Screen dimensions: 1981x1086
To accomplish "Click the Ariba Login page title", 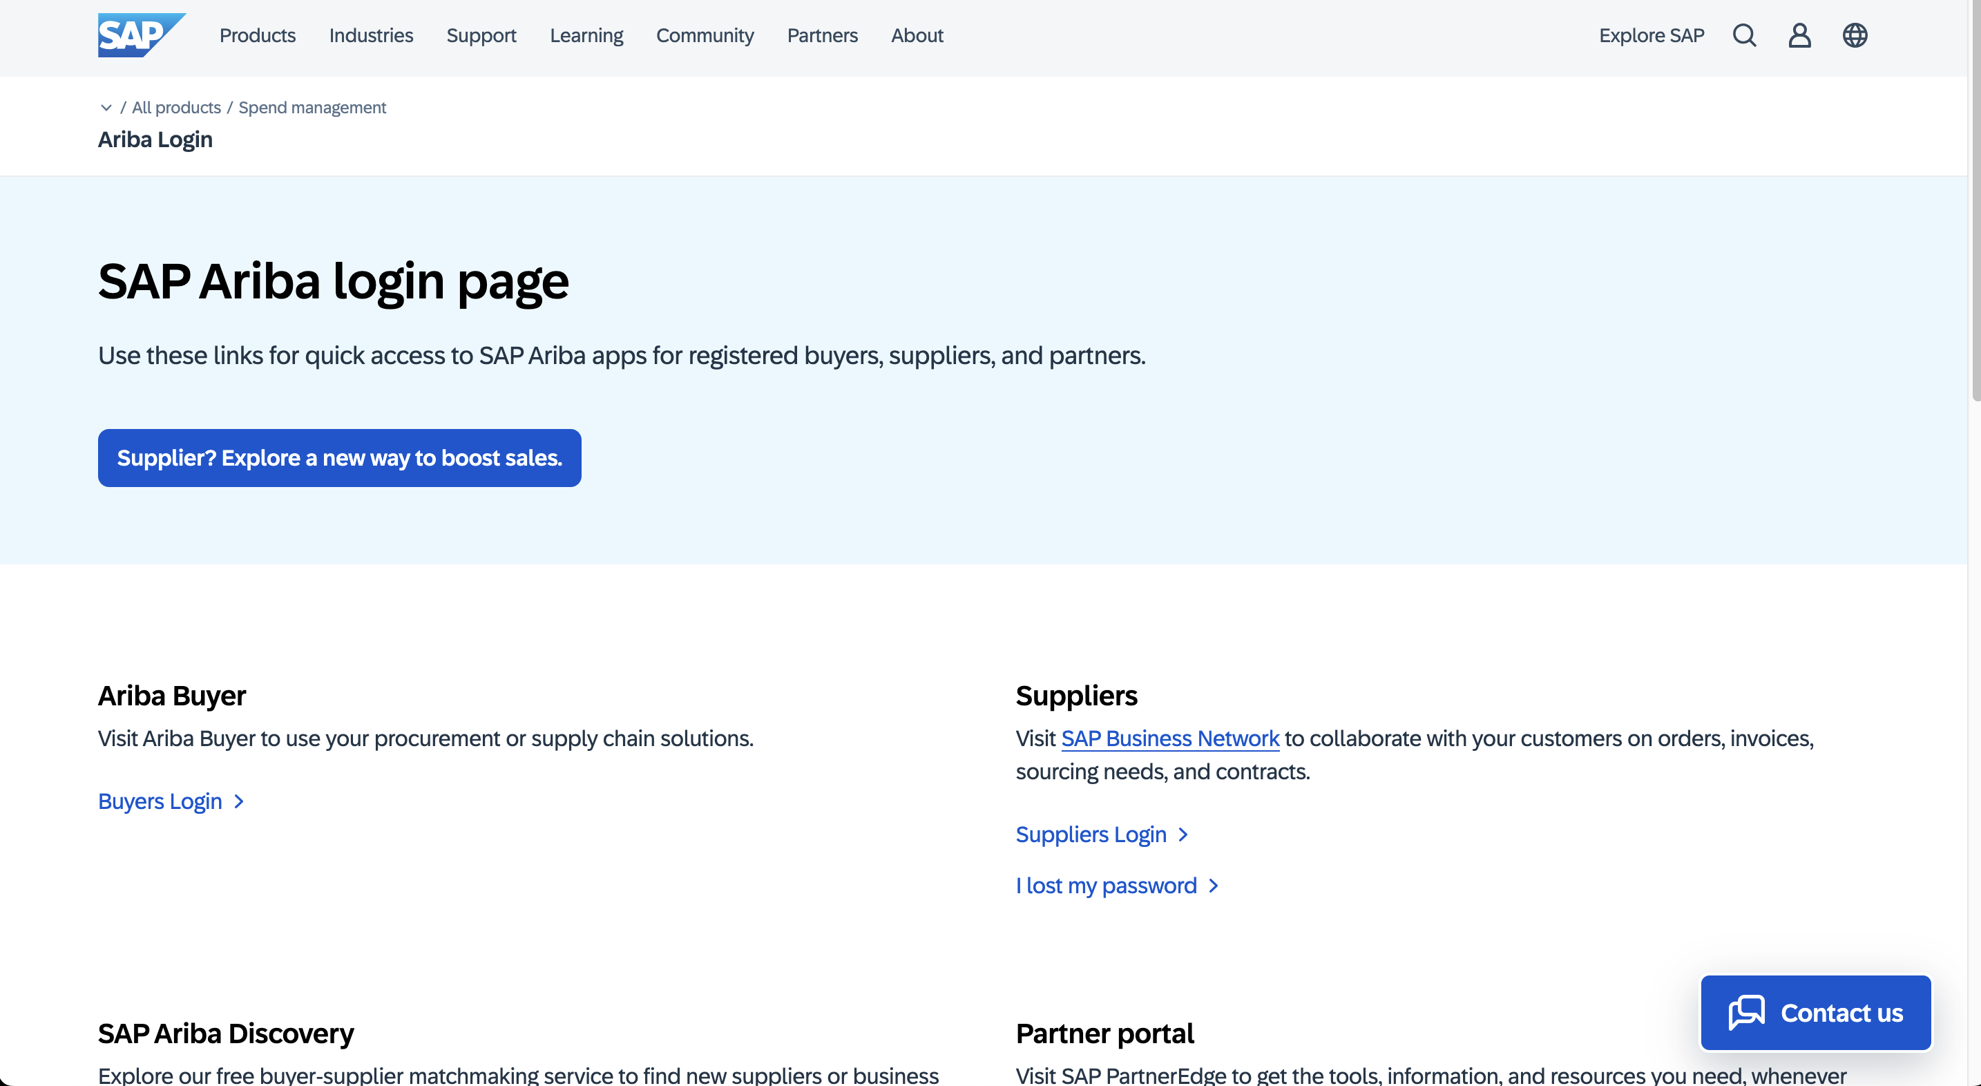I will click(x=155, y=140).
